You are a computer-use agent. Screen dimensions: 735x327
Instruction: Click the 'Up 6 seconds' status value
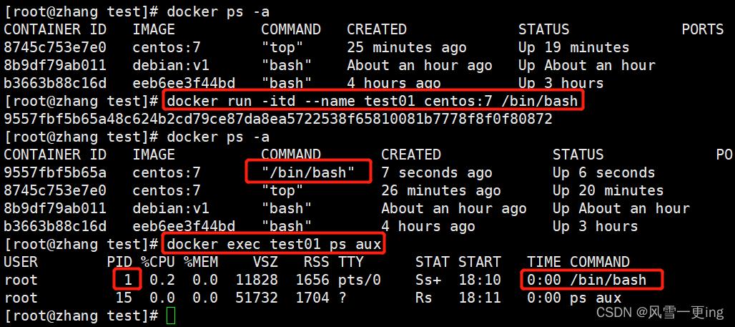(x=603, y=172)
